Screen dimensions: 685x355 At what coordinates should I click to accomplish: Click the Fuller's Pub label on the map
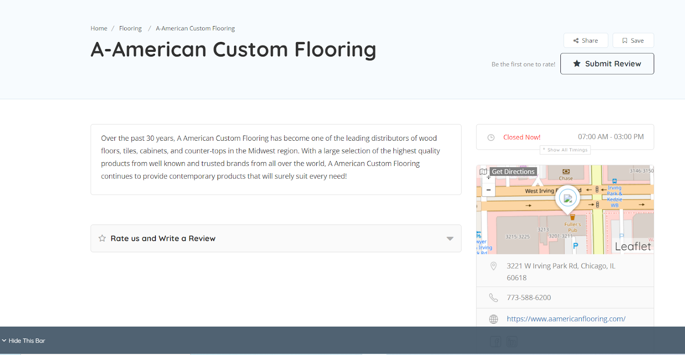click(572, 227)
